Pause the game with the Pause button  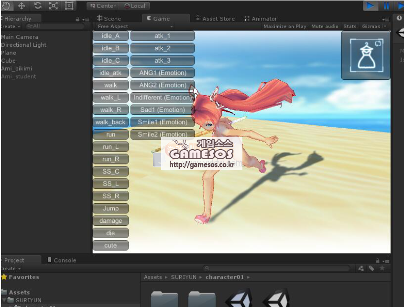[x=386, y=5]
